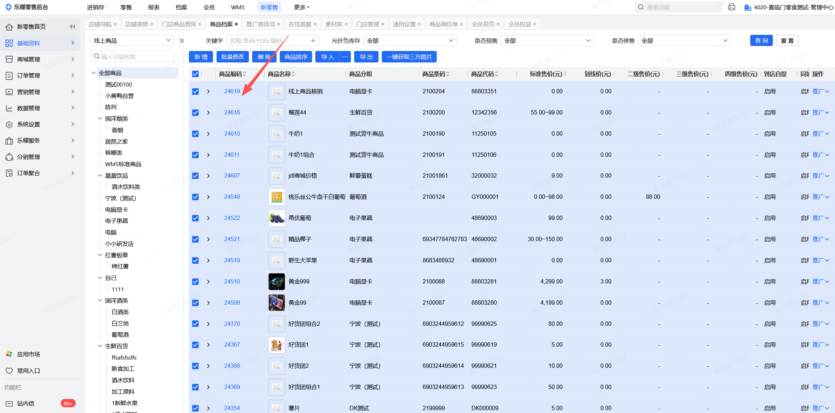Click 桃乐丝公牛血干白葡萄 product thumbnail
The image size is (835, 413).
(277, 197)
